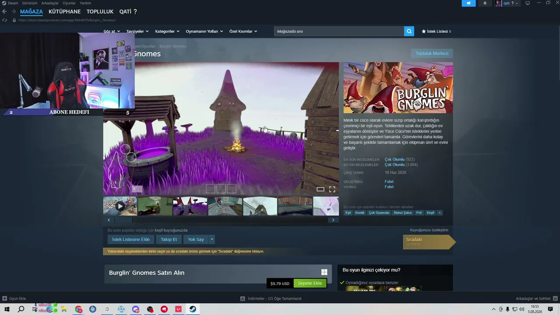Image resolution: width=560 pixels, height=315 pixels.
Task: Click the user avatar picture in title bar
Action: pyautogui.click(x=498, y=3)
